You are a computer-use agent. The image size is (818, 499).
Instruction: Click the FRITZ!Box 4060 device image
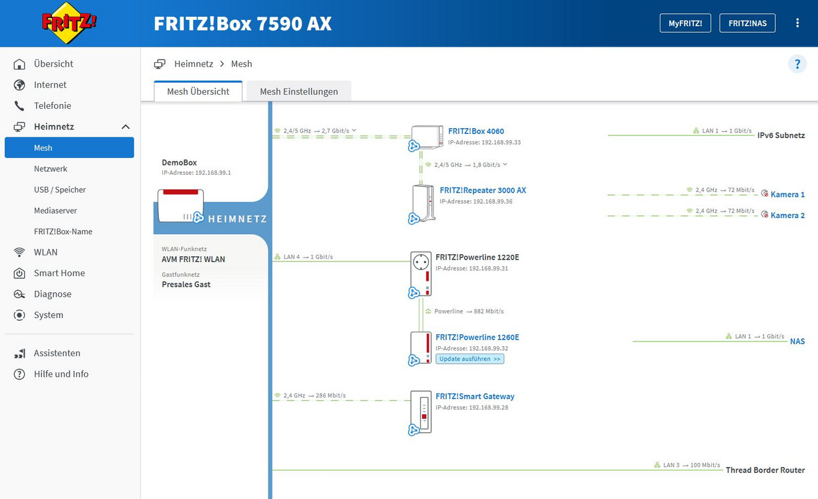(427, 137)
